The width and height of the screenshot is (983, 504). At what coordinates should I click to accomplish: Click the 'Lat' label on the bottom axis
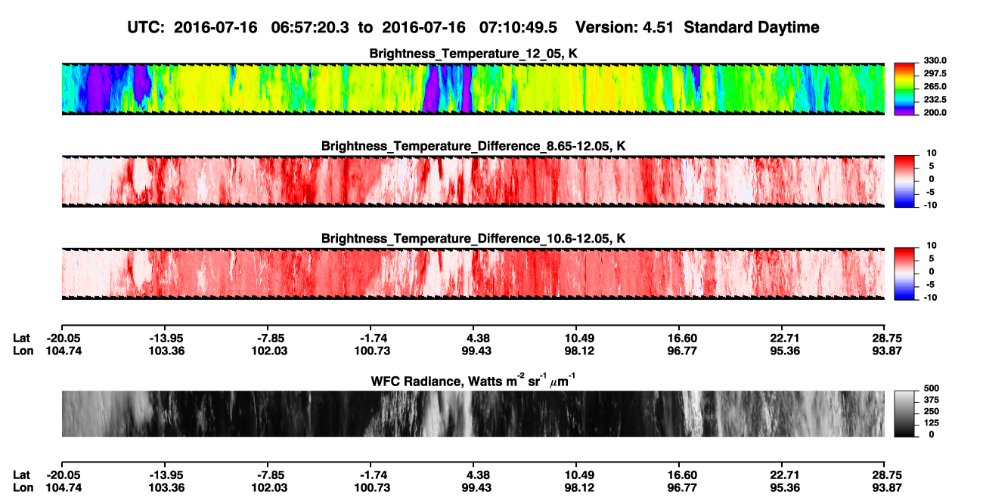[x=21, y=475]
